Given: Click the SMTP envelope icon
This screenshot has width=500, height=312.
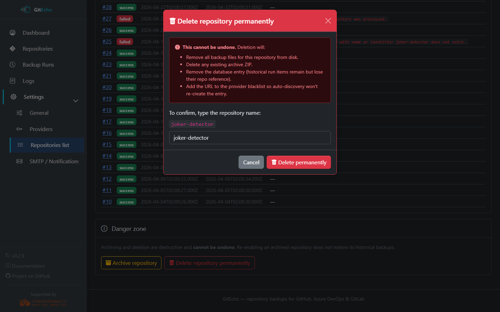Looking at the screenshot, I should 19,161.
